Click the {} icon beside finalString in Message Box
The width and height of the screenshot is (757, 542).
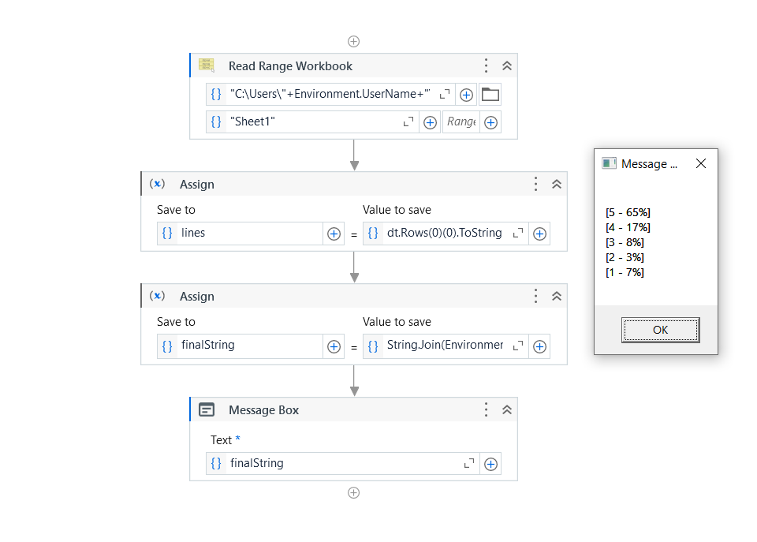(216, 463)
